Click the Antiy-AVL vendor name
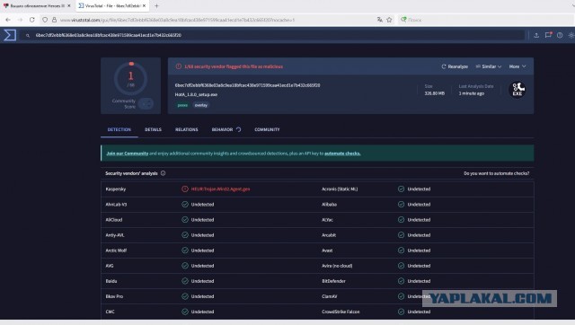Screen dimensions: 575x325 tap(115, 235)
